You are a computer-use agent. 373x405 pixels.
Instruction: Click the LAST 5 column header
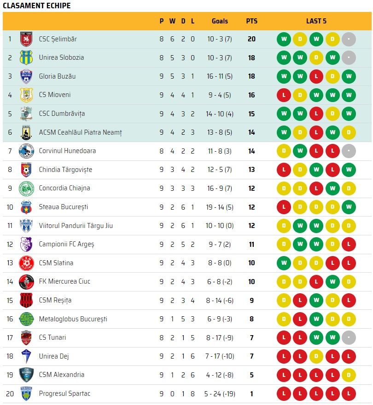pyautogui.click(x=316, y=21)
